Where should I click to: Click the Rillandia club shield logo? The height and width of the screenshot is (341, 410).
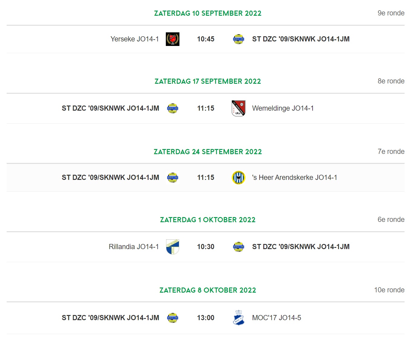(x=172, y=247)
